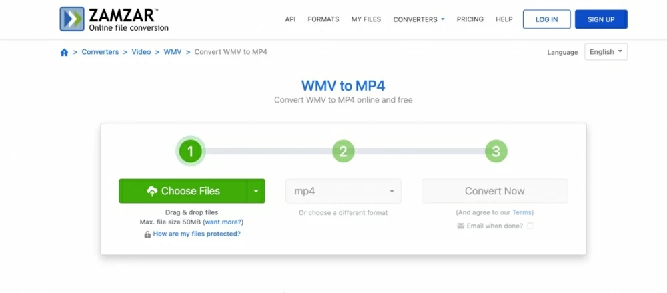Click step 1 circle indicator
667x293 pixels.
pos(190,152)
